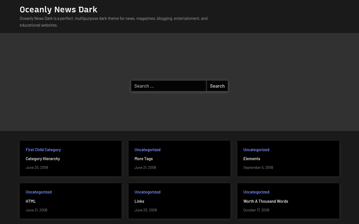
Task: Open the Category Hierarchy post
Action: tap(43, 159)
